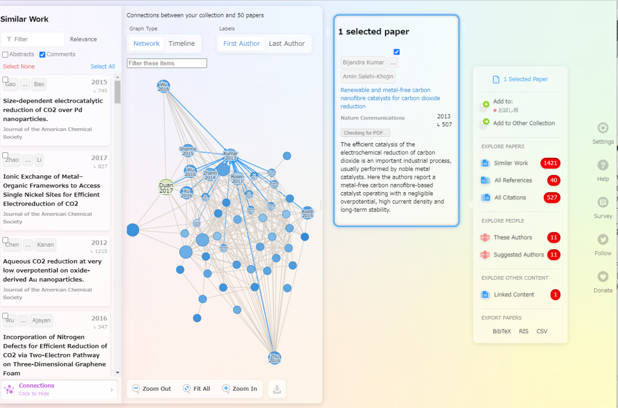Click the Suggested Authors people icon
This screenshot has height=408, width=618.
coord(485,254)
